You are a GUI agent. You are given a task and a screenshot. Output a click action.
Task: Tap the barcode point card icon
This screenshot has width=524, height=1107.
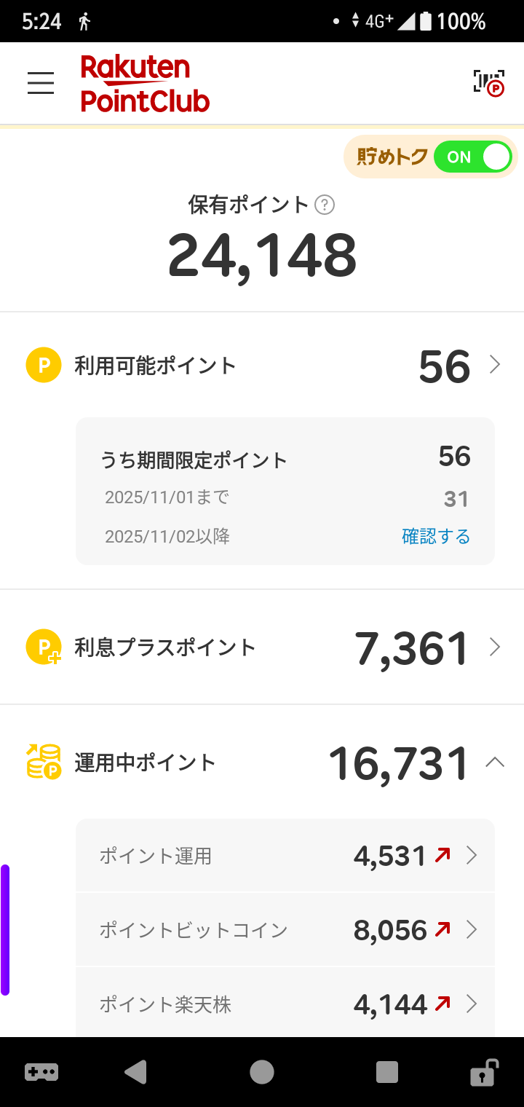click(x=488, y=83)
